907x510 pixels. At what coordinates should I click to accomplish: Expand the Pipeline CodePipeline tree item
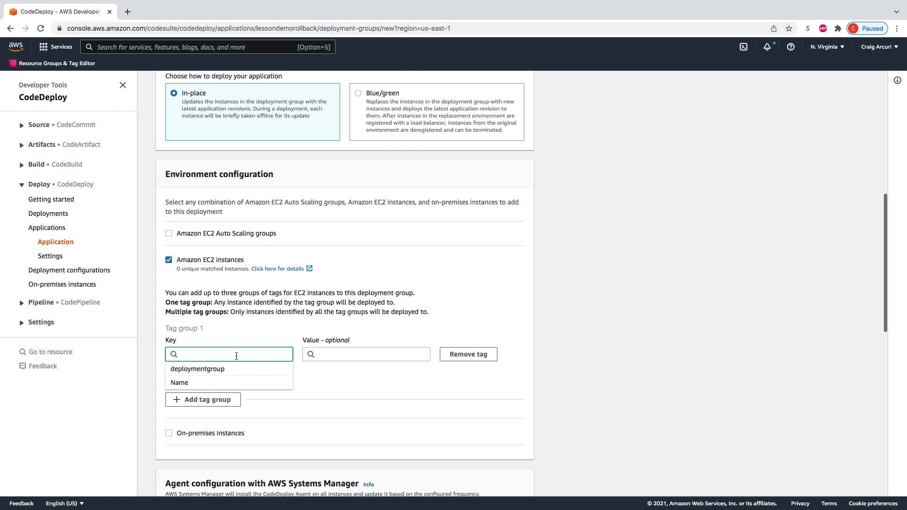[21, 303]
